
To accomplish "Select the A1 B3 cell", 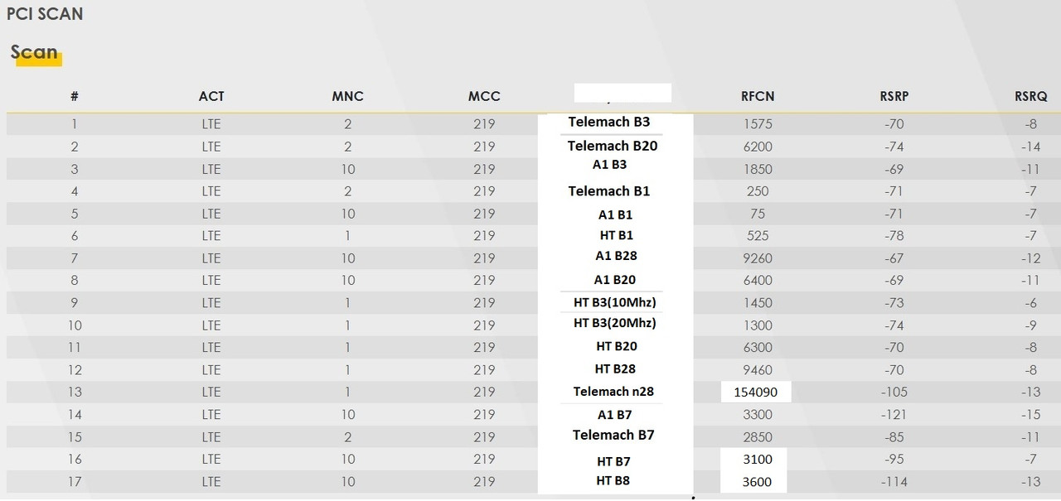I will coord(609,165).
